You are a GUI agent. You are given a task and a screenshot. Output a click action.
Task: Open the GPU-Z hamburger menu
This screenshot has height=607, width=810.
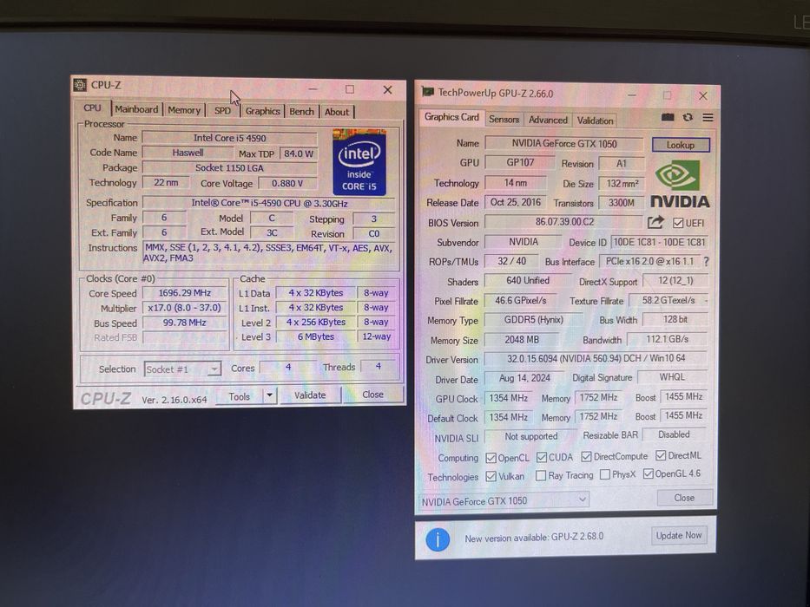pos(708,118)
